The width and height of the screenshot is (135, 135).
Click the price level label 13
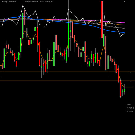[x=130, y=81]
